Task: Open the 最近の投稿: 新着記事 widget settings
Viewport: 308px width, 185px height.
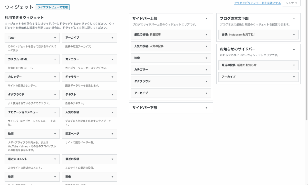Action: (206, 34)
